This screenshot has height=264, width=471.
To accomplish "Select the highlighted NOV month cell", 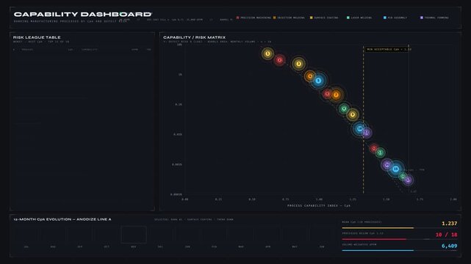I will point(134,235).
